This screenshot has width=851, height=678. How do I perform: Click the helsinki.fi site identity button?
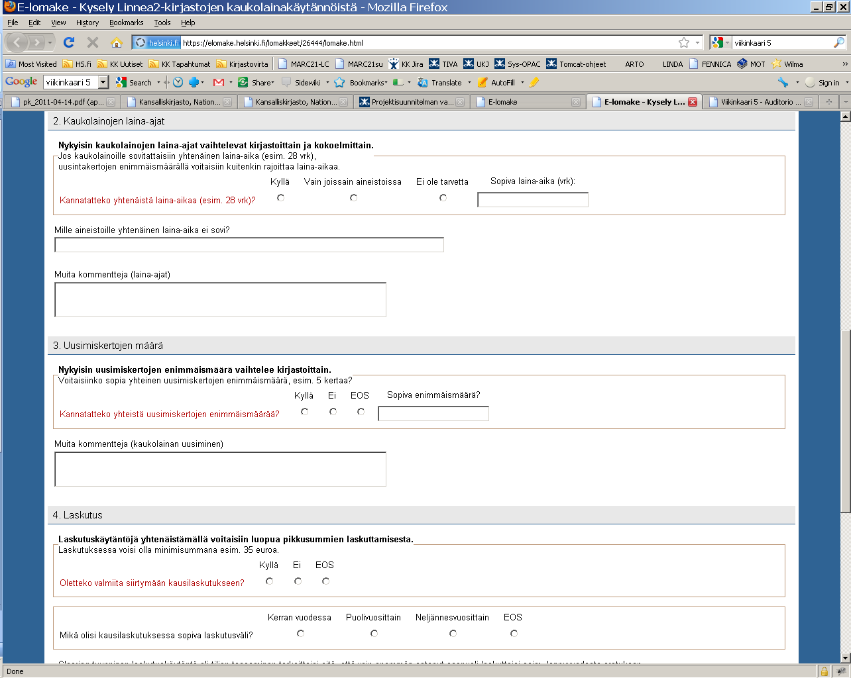pos(157,42)
